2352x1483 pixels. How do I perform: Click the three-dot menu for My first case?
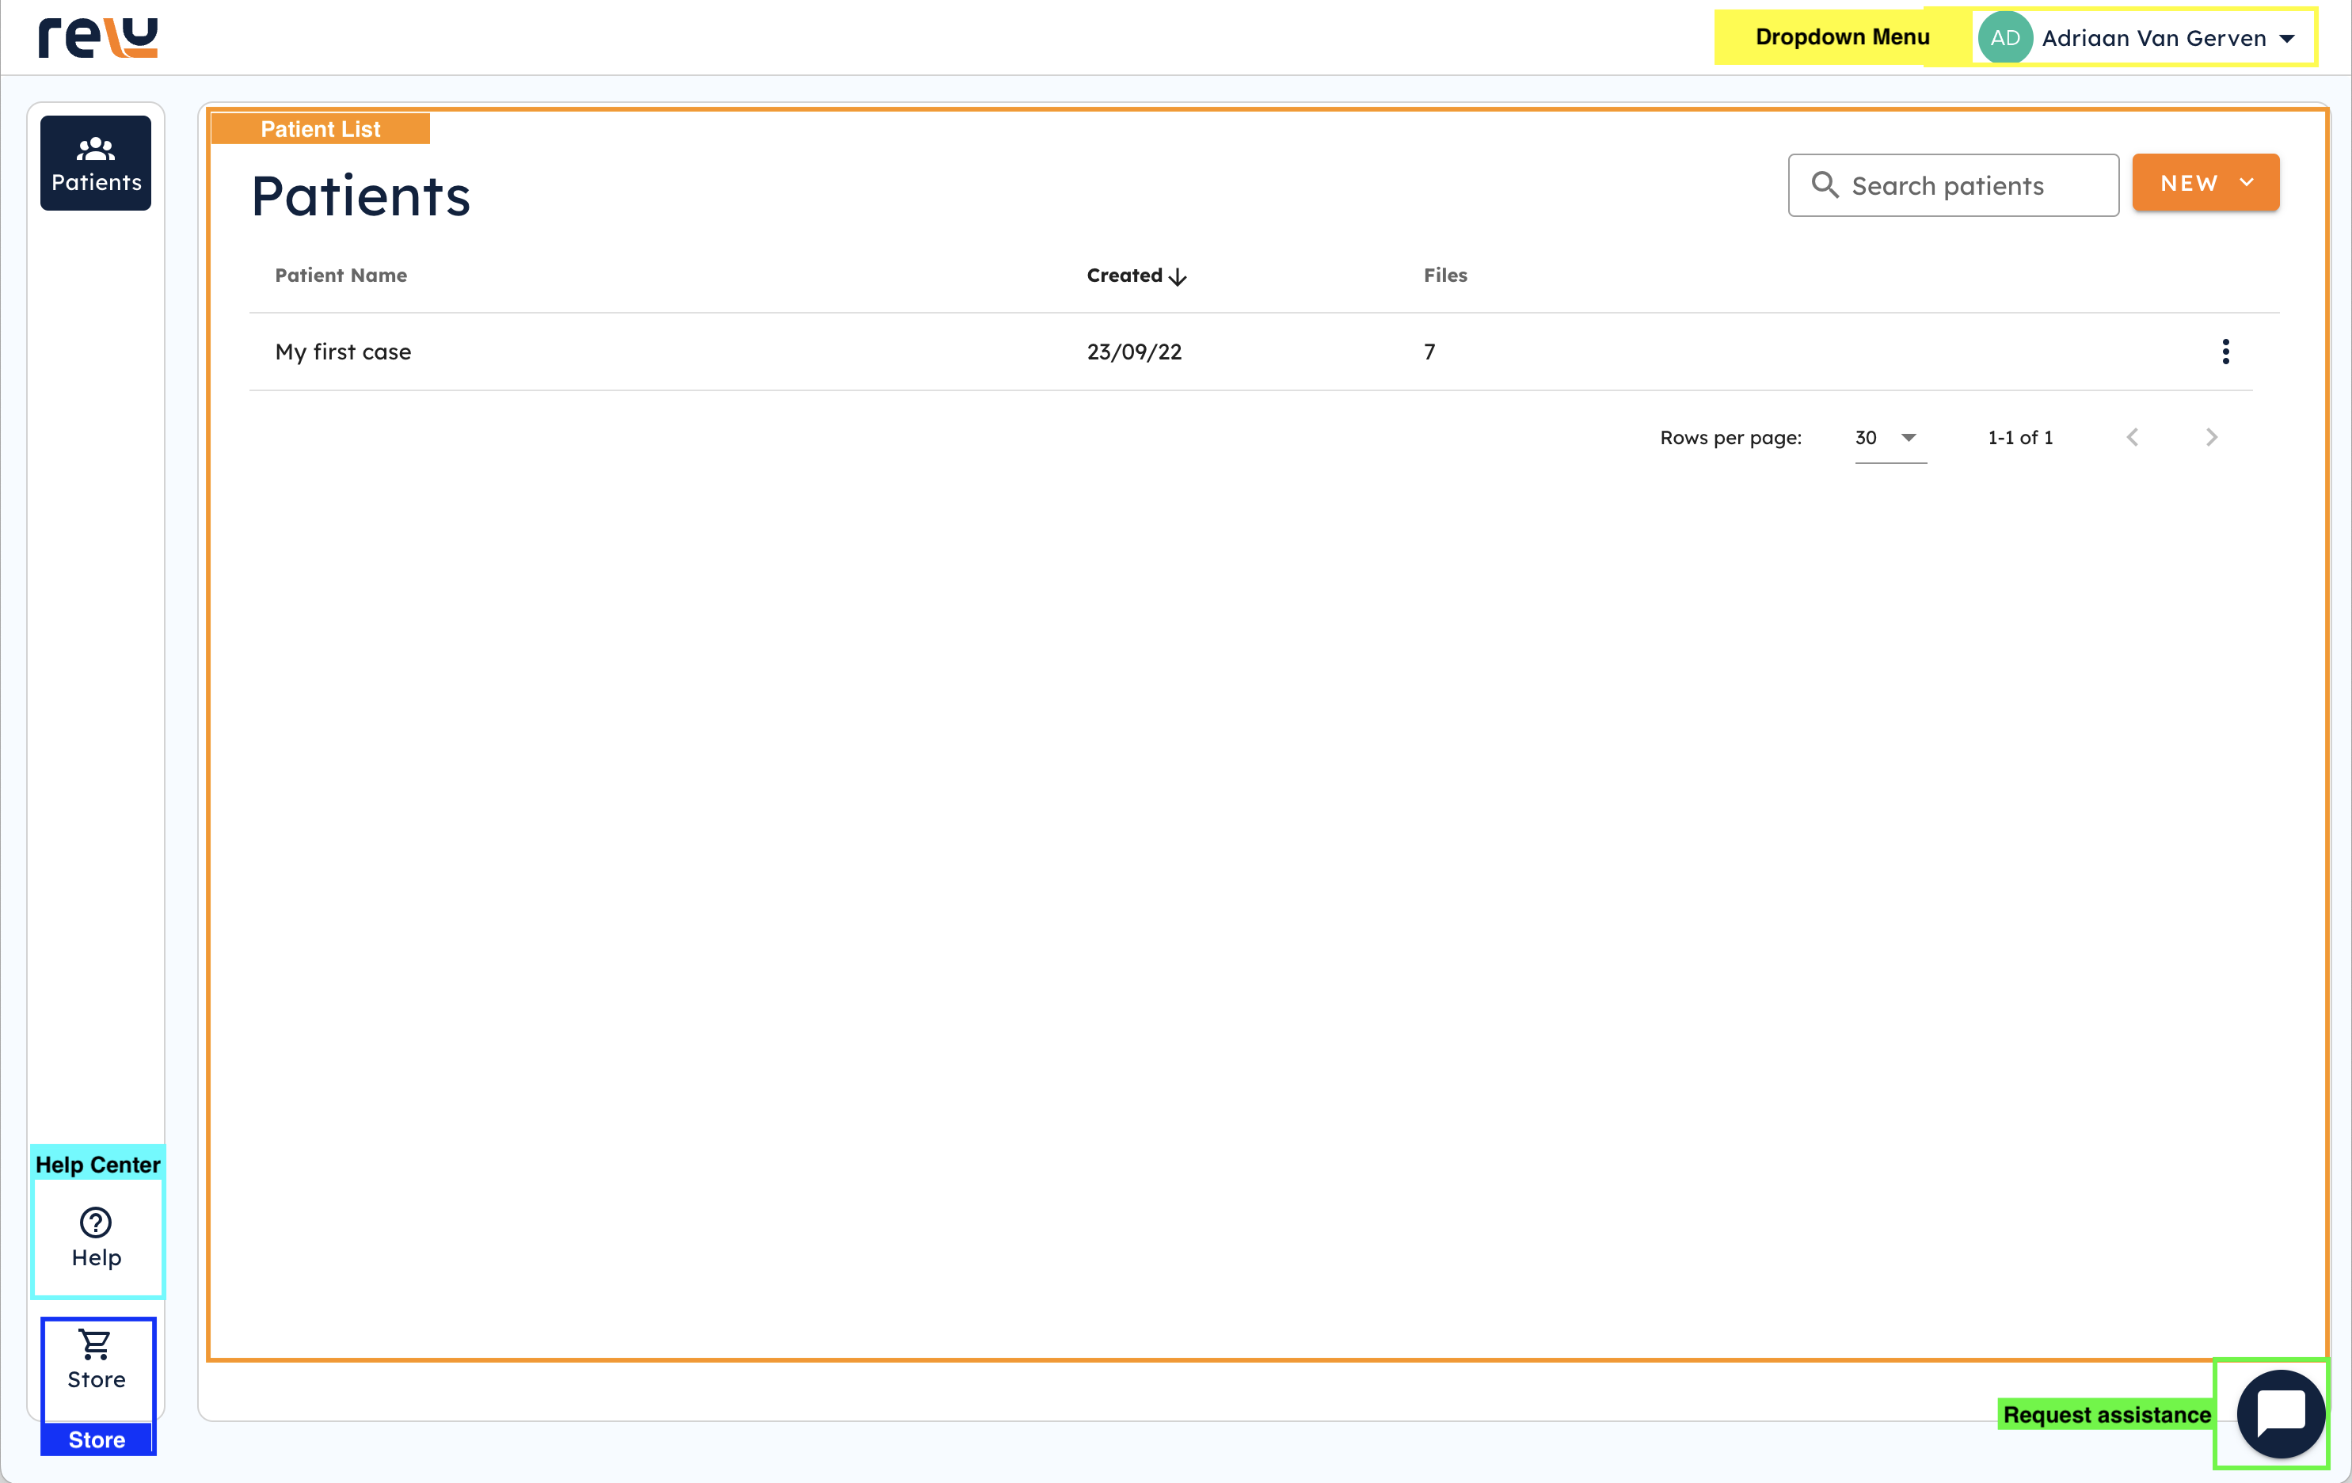coord(2225,352)
